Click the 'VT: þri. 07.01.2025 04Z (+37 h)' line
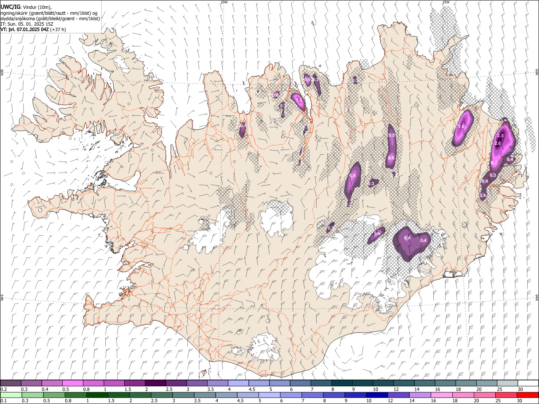Viewport: 539px width, 404px height. (33, 29)
